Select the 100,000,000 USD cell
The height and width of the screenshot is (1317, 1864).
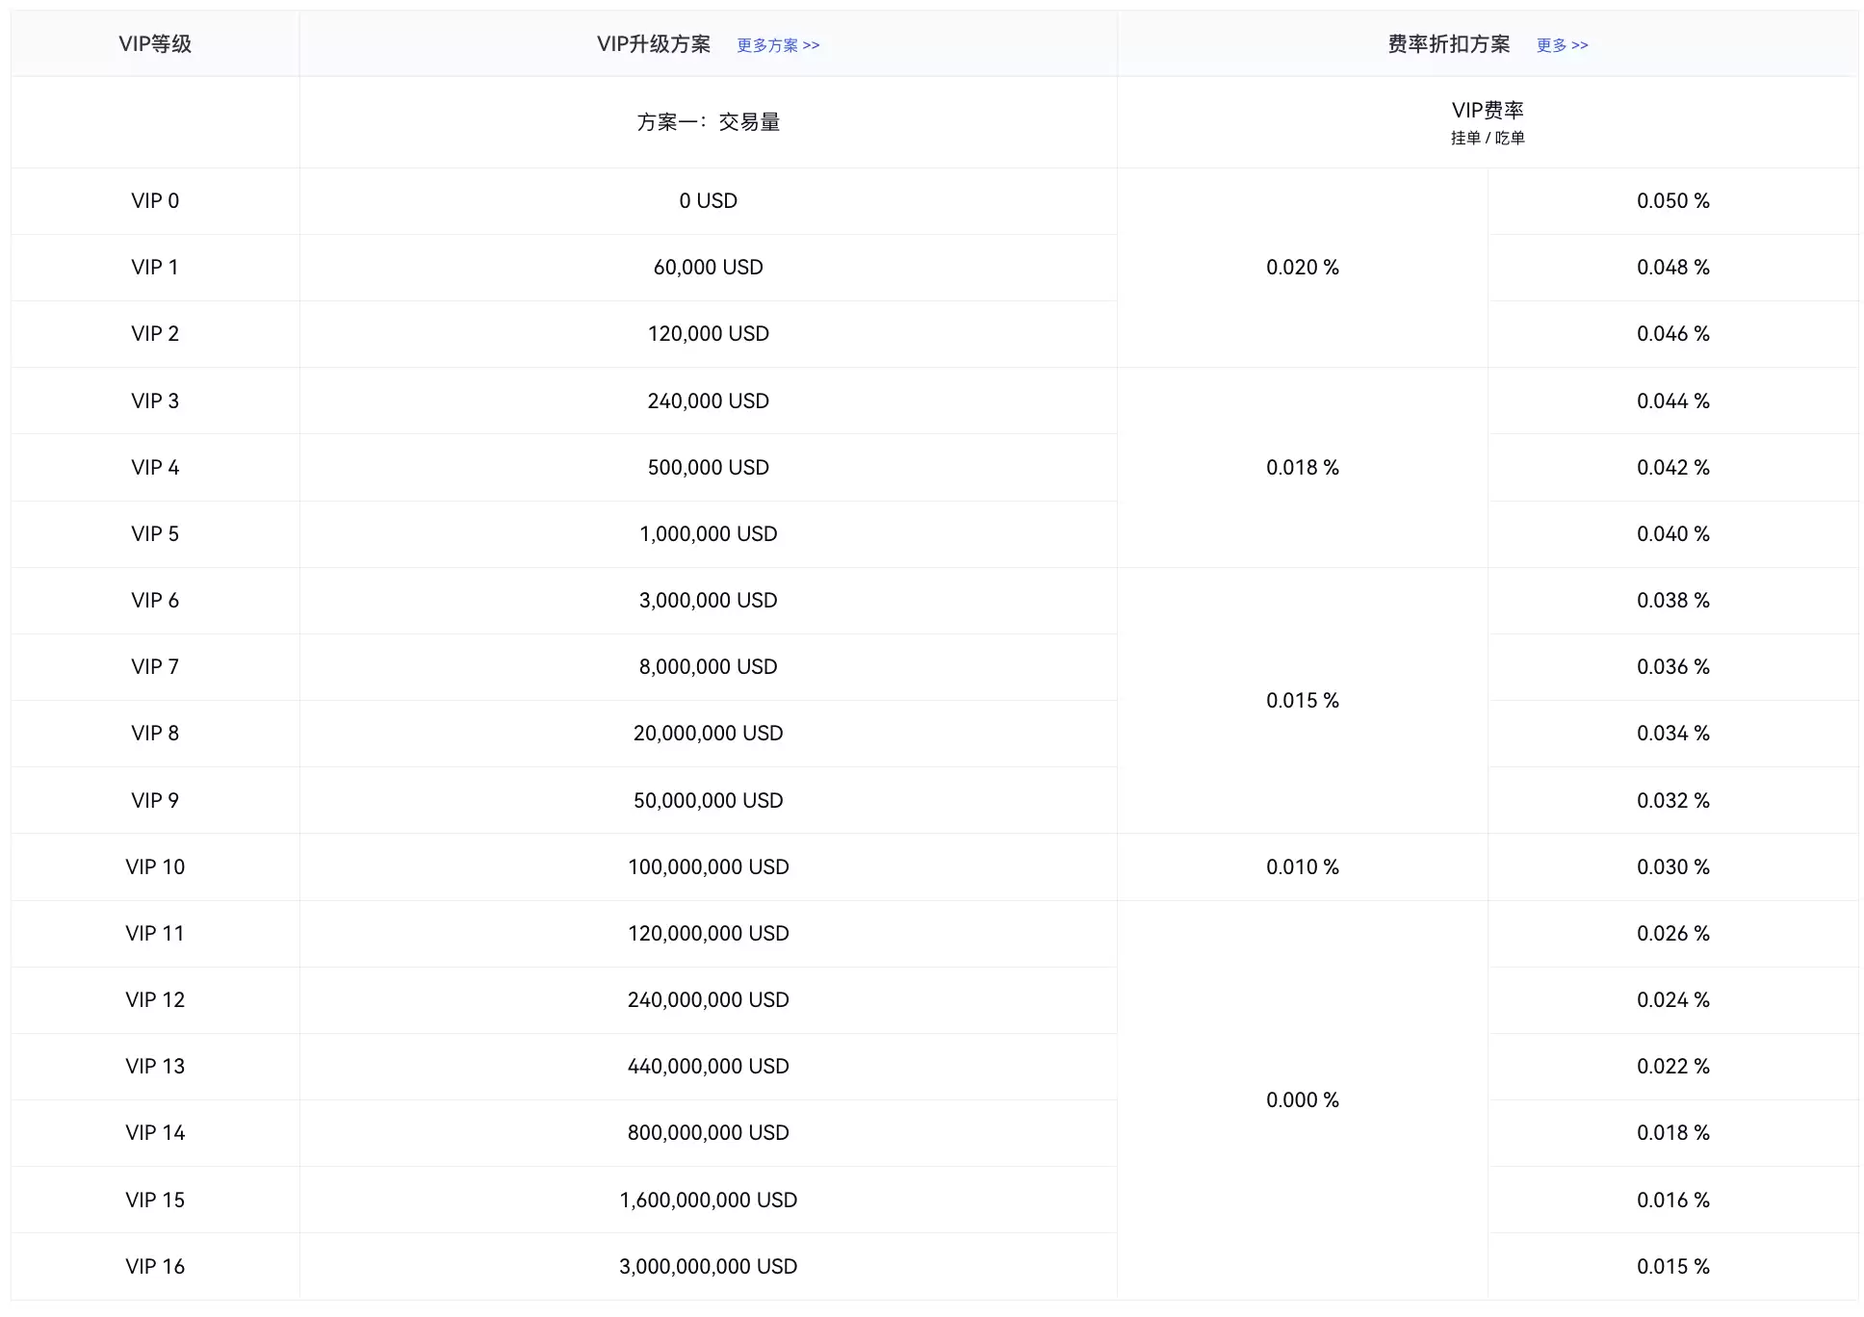708,867
